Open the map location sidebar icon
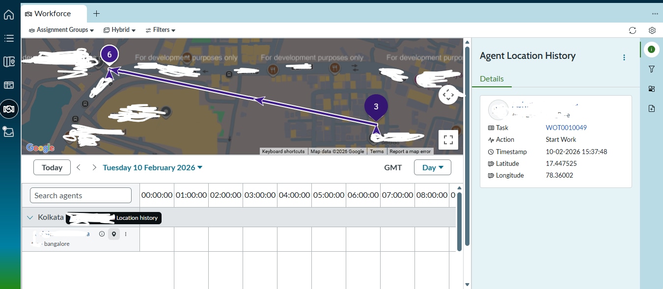This screenshot has height=289, width=663. pyautogui.click(x=9, y=61)
